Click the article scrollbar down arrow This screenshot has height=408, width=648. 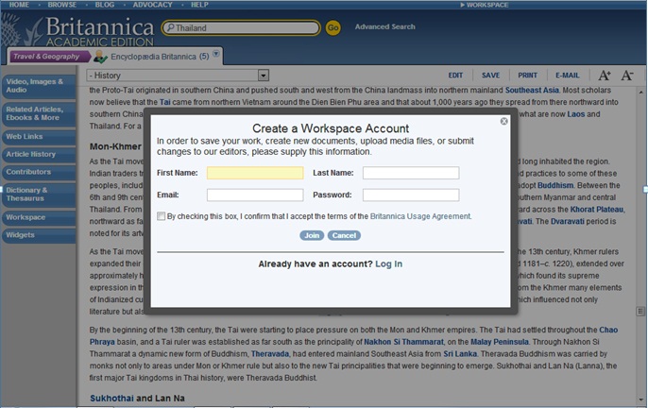pyautogui.click(x=640, y=399)
